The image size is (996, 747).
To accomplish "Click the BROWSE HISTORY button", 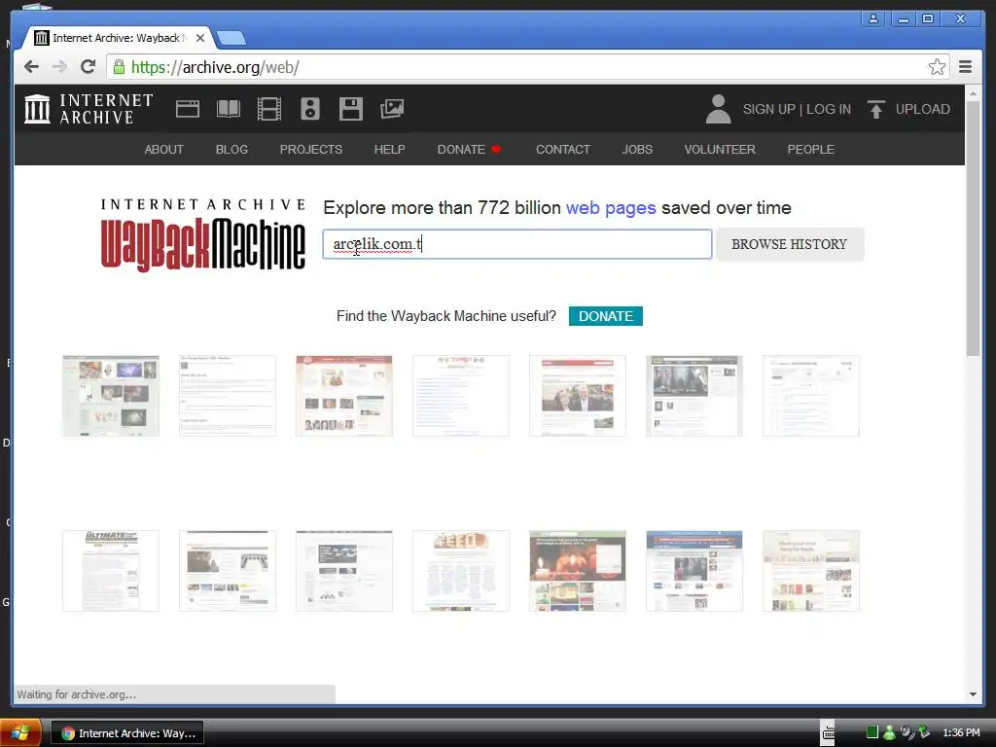I will (790, 244).
